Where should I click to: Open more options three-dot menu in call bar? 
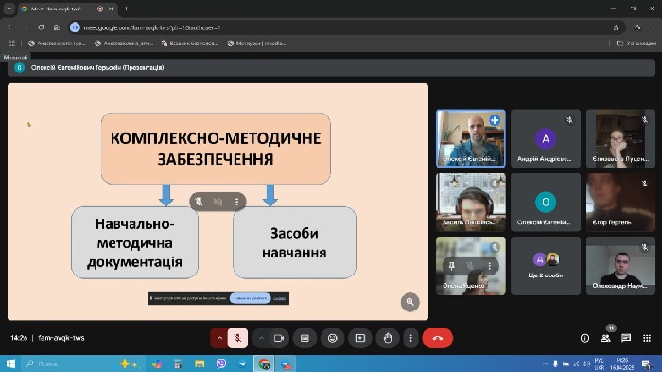point(410,338)
